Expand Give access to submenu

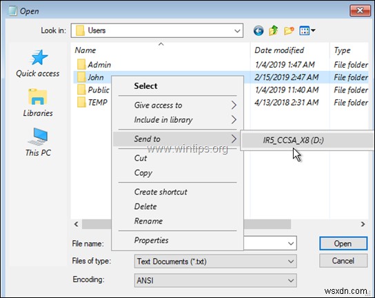[177, 105]
